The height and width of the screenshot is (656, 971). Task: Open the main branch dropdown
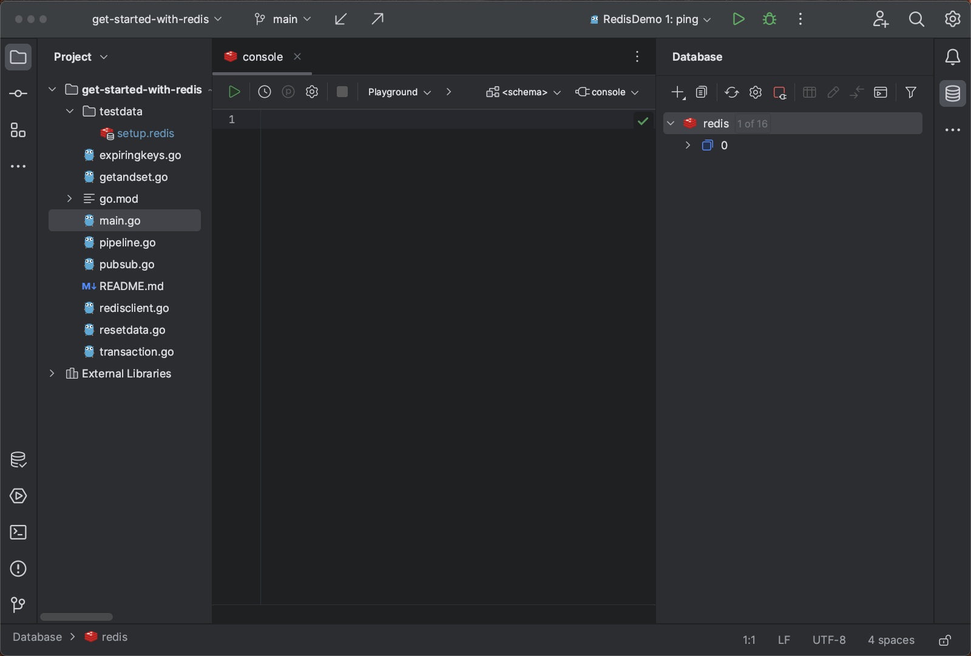pyautogui.click(x=282, y=19)
